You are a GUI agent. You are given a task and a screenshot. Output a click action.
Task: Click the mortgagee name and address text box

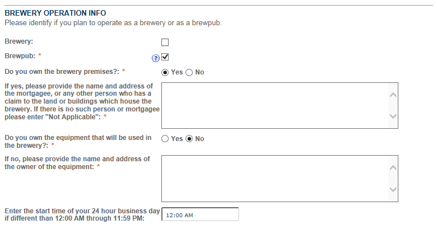click(x=275, y=105)
